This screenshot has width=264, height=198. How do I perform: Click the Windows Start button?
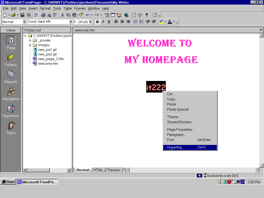coord(8,182)
